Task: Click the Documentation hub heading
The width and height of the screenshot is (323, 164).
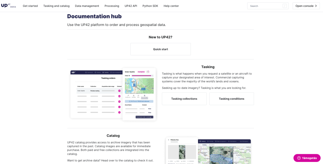Action: 94,16
